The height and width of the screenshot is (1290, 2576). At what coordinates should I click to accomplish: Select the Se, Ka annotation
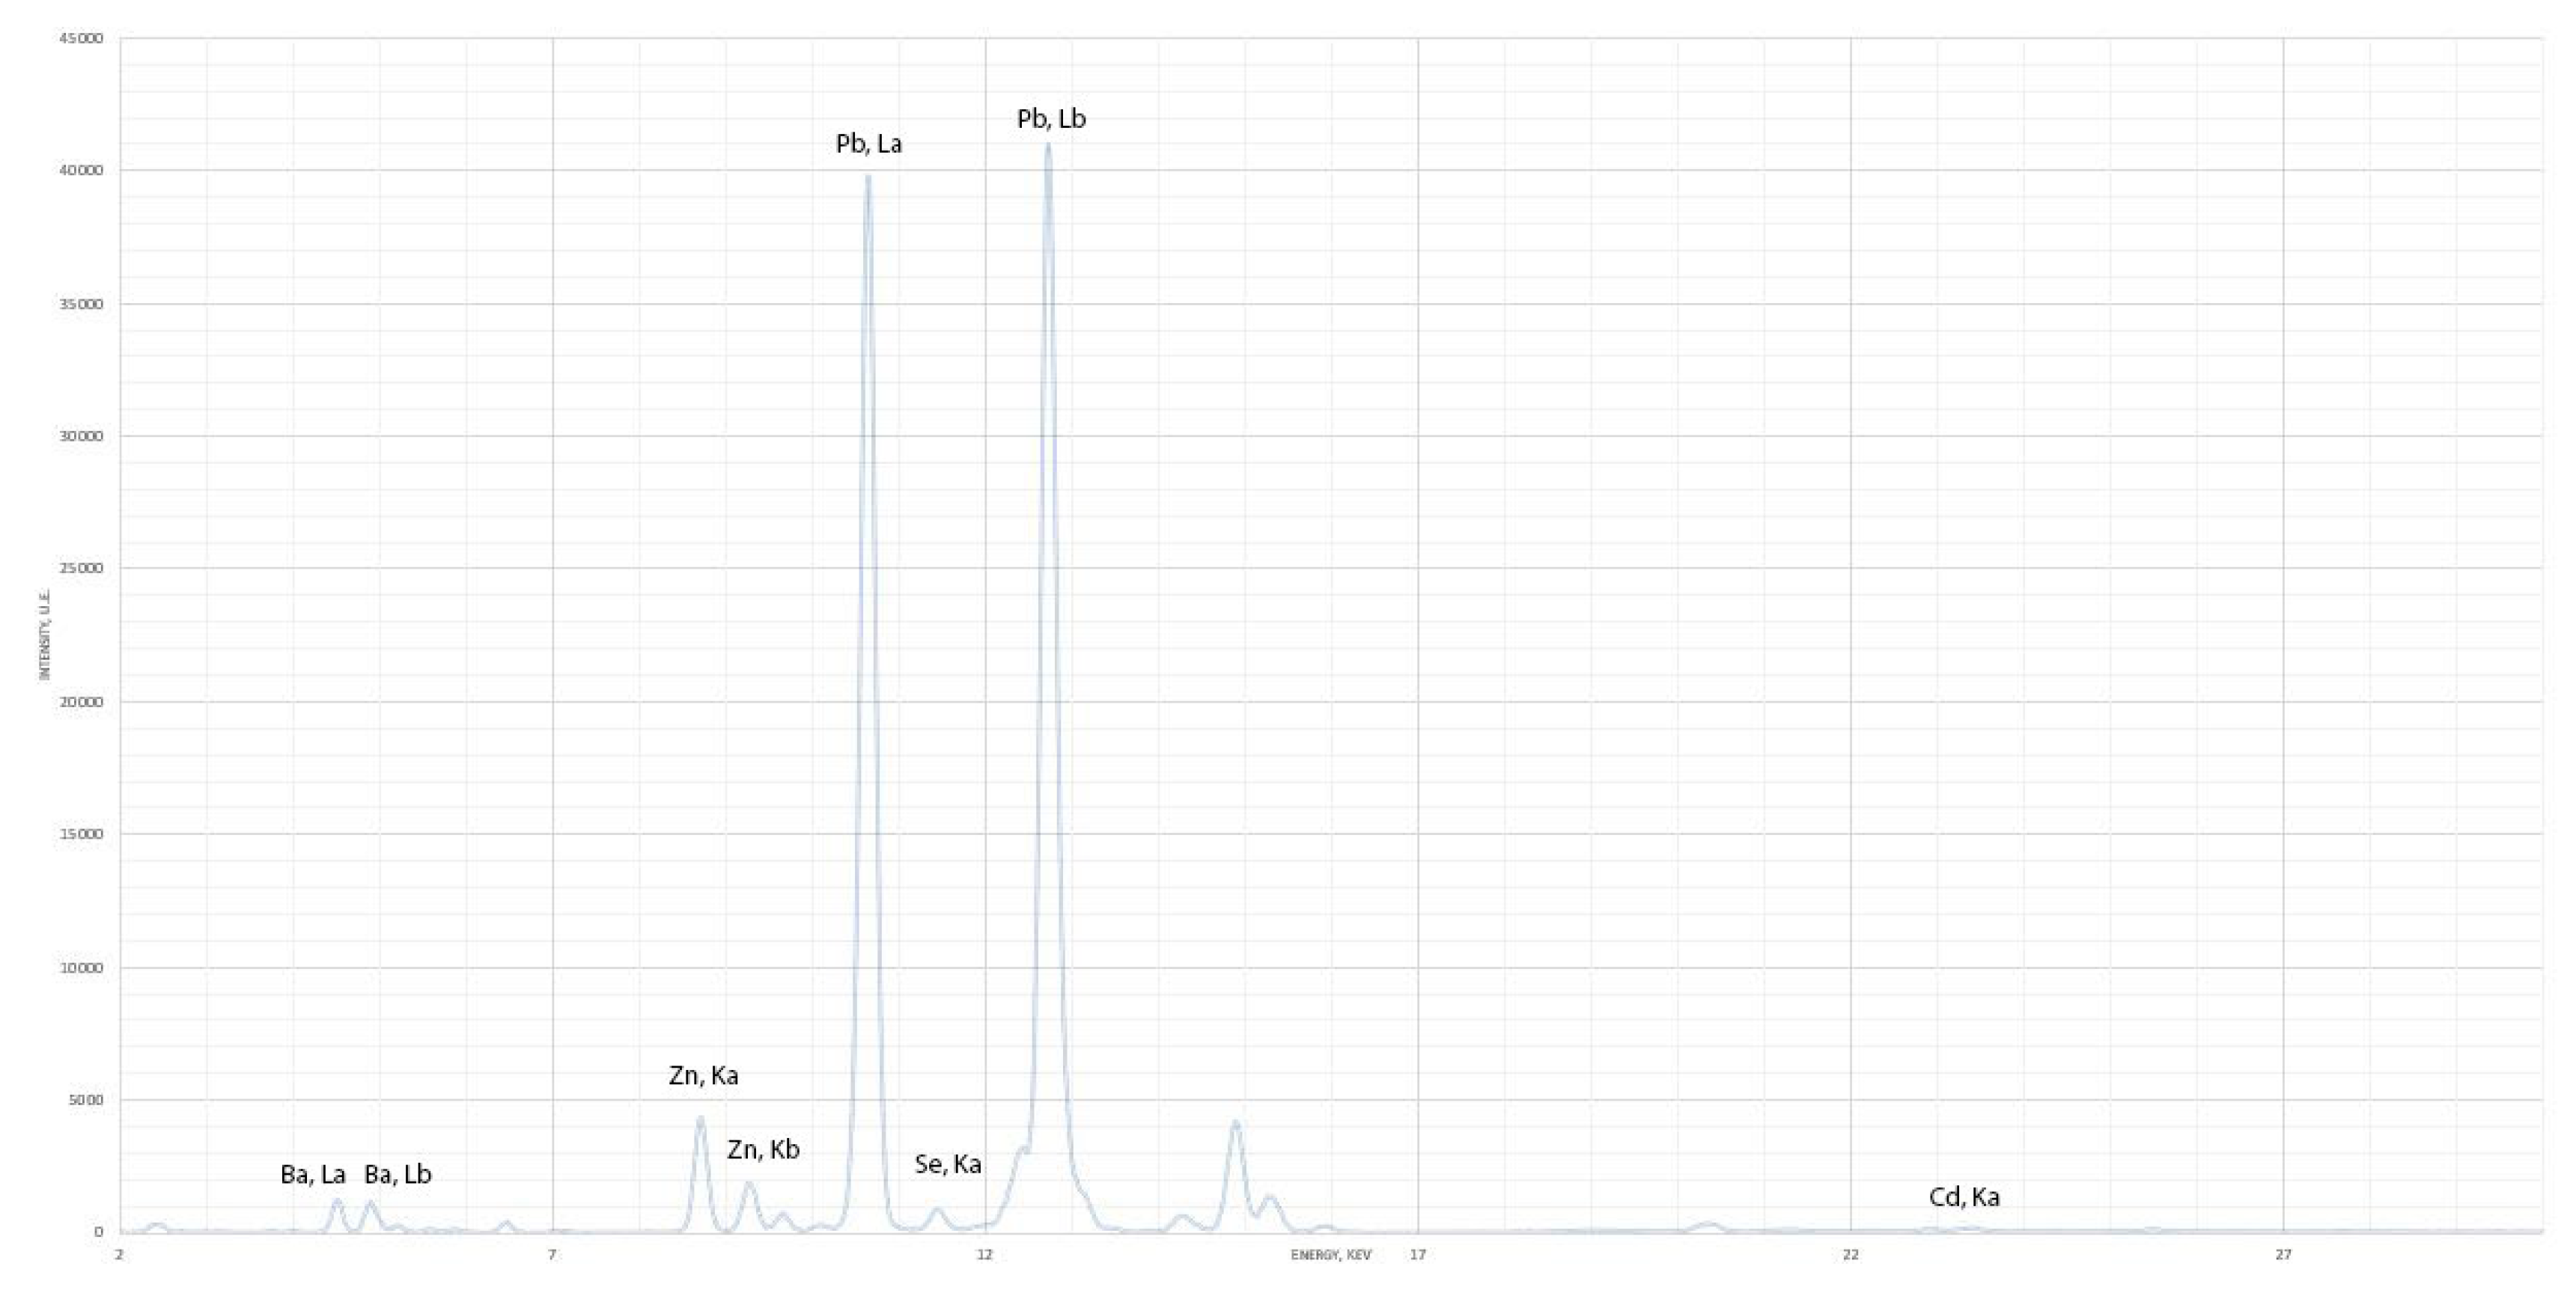[947, 1164]
